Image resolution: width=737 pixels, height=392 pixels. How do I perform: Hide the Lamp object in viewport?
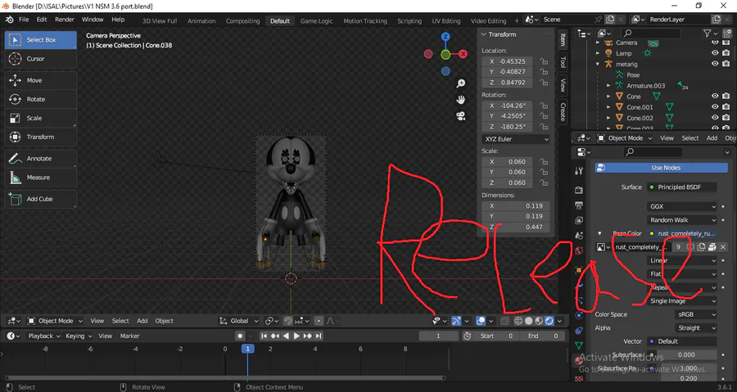click(715, 53)
